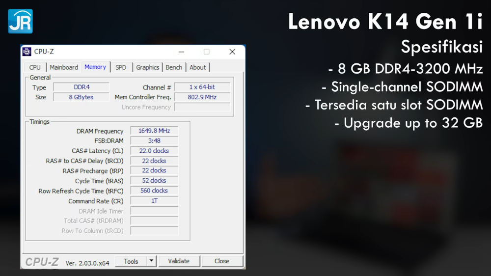Viewport: 491px width, 276px height.
Task: Click the Channel # value 1 x 64-bit
Action: pyautogui.click(x=202, y=87)
